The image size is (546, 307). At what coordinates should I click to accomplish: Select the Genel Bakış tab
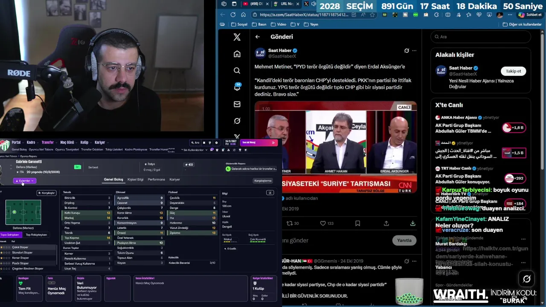[x=113, y=180]
